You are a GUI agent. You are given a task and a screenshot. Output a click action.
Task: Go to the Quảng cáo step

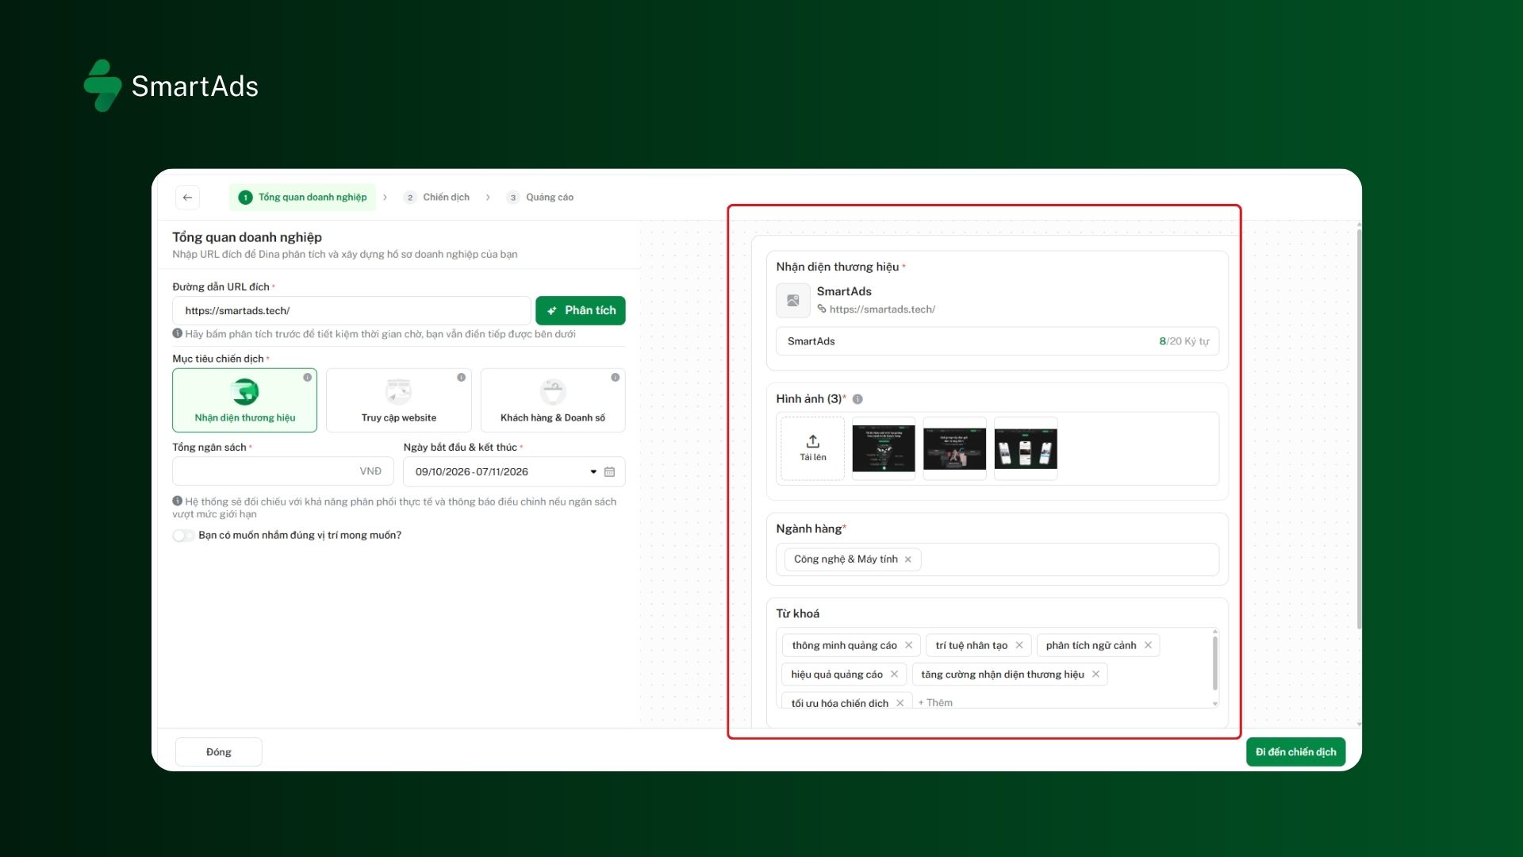pyautogui.click(x=540, y=198)
